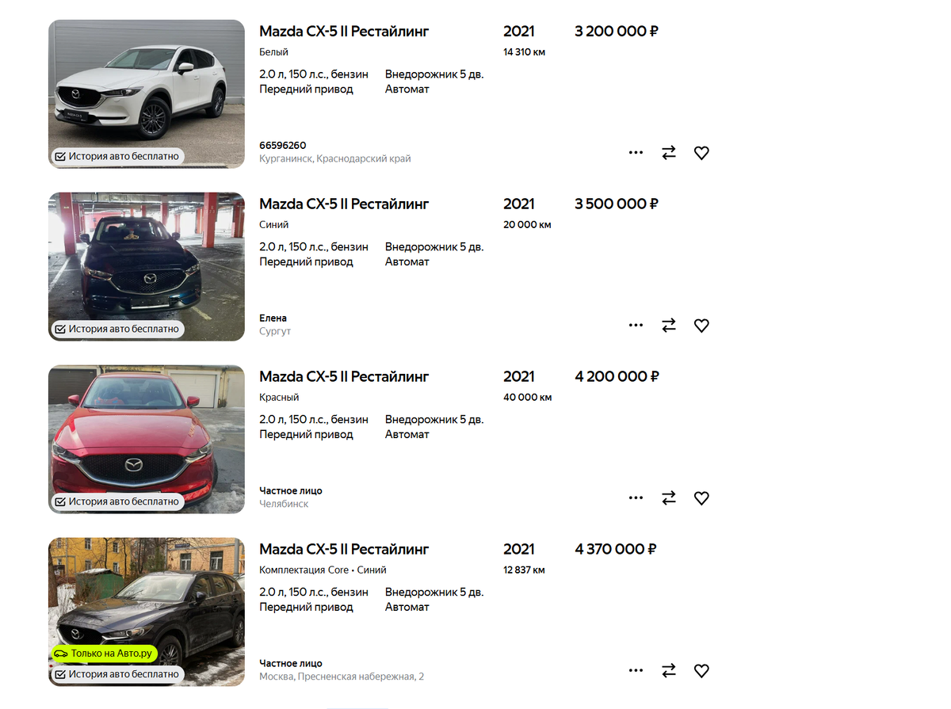View red Mazda photo thumbnail
This screenshot has width=951, height=709.
tap(147, 439)
